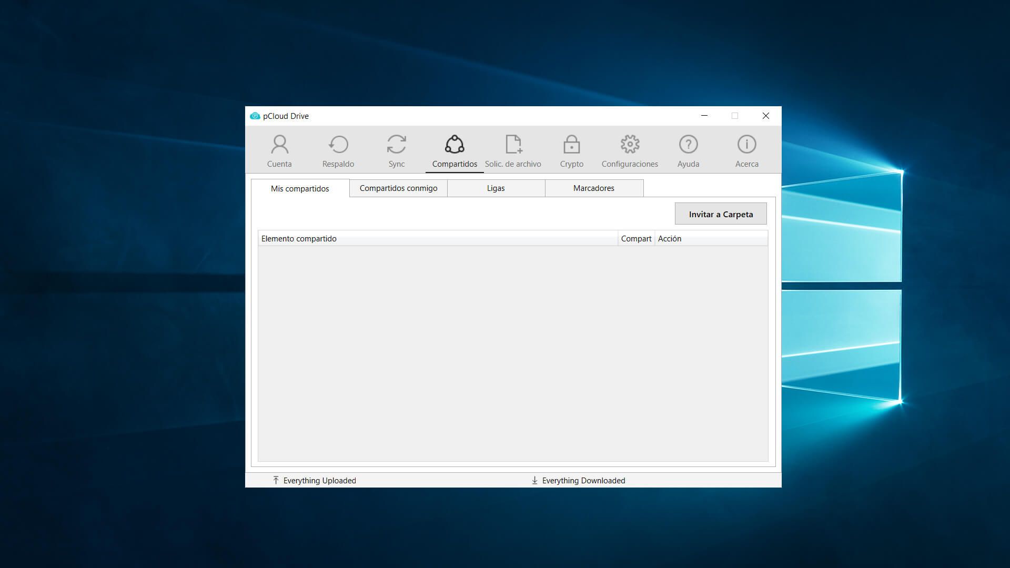Switch to Mis compartidos tab
The height and width of the screenshot is (568, 1010).
[x=300, y=188]
